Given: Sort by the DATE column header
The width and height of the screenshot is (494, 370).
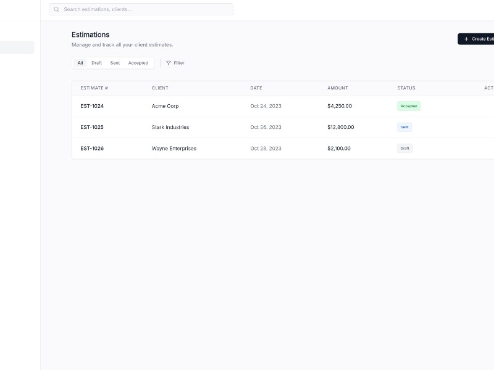Looking at the screenshot, I should point(256,88).
